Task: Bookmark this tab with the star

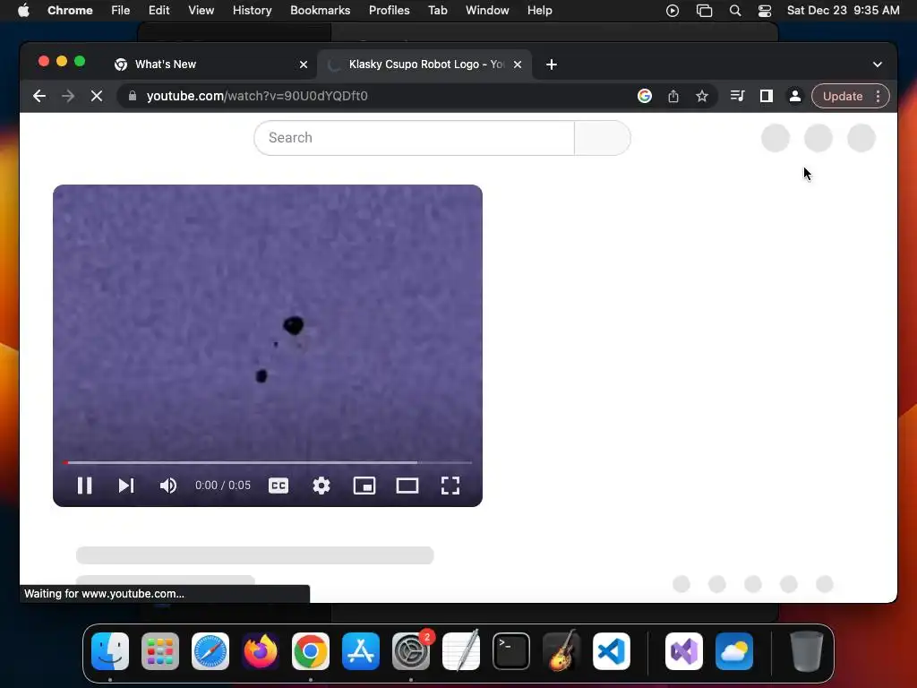Action: (x=702, y=96)
